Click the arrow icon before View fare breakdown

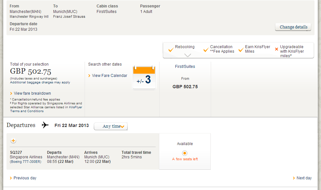pos(11,93)
